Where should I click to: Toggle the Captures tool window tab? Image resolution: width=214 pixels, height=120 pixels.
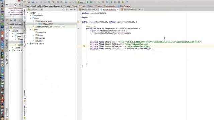pos(25,14)
